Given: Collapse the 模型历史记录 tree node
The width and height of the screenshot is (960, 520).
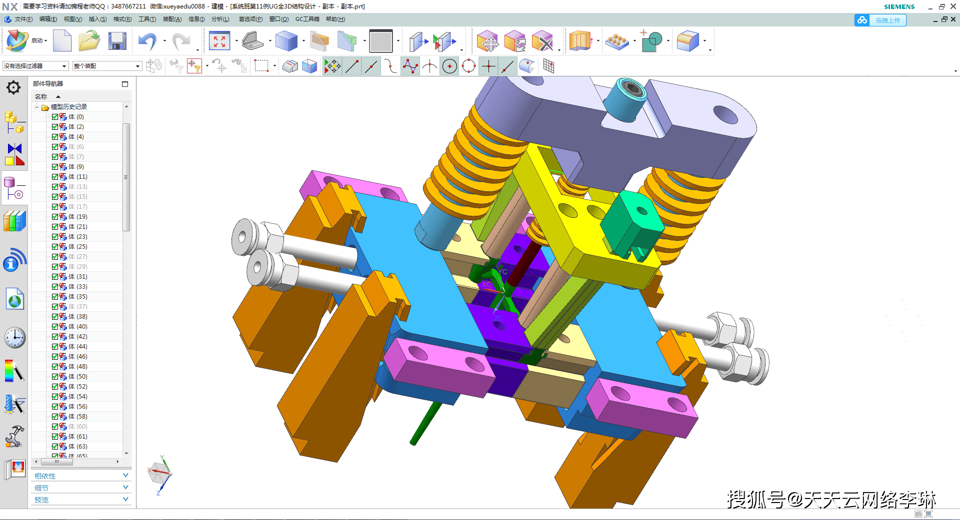Looking at the screenshot, I should pyautogui.click(x=37, y=107).
